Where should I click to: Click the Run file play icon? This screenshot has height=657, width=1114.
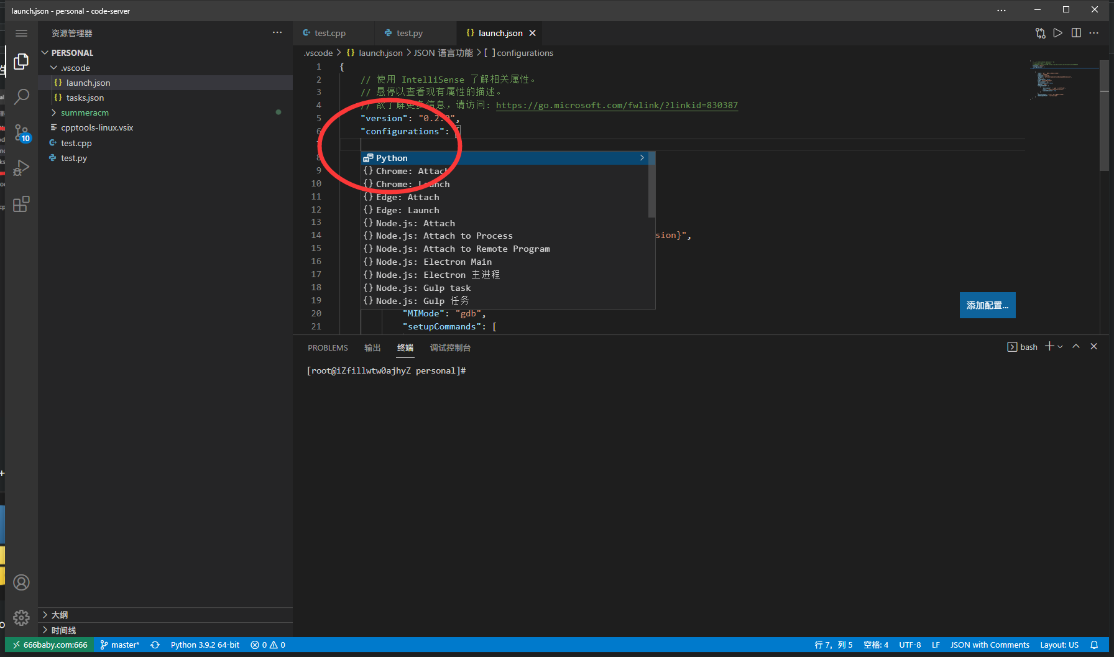pyautogui.click(x=1057, y=33)
